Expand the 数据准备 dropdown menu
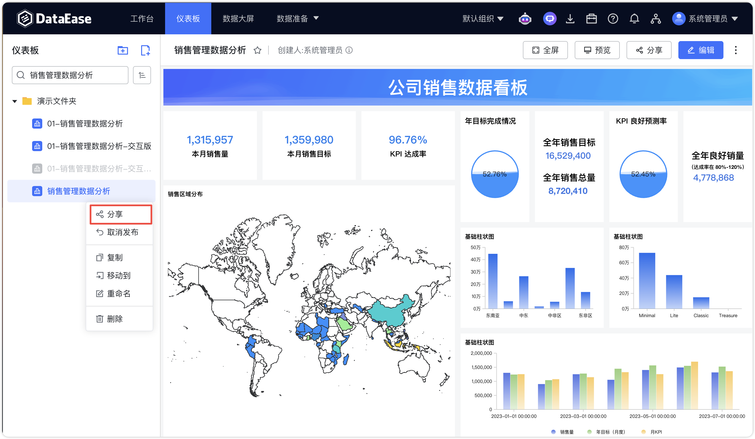The height and width of the screenshot is (439, 755). [297, 19]
